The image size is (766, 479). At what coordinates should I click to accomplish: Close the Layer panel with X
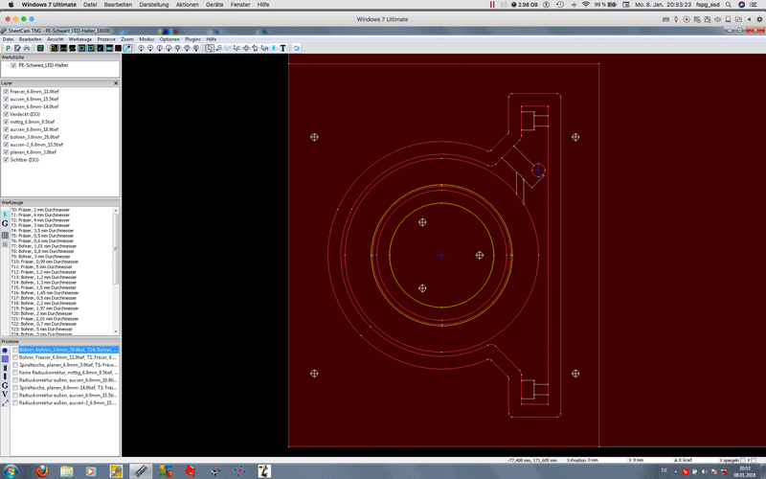[116, 83]
